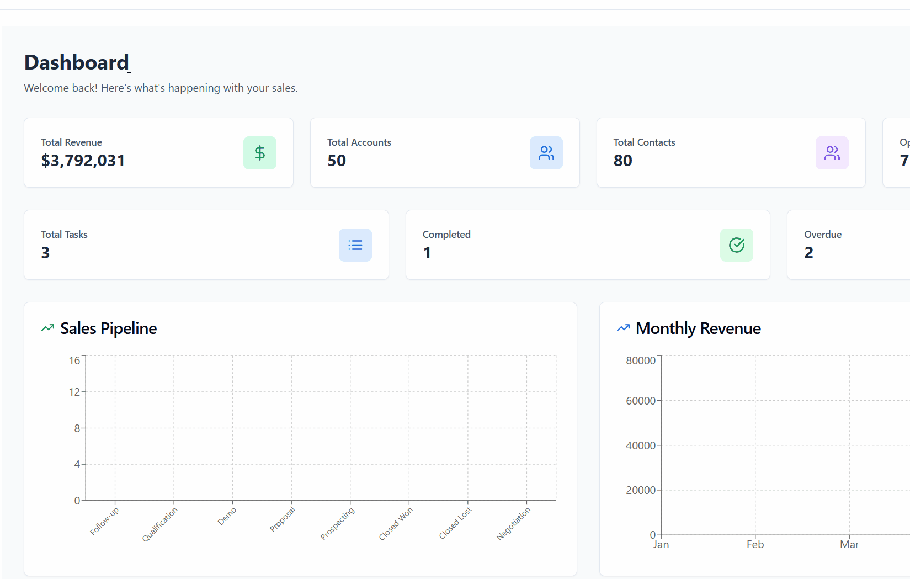Click the Negotiation axis label
The image size is (910, 579).
(513, 524)
